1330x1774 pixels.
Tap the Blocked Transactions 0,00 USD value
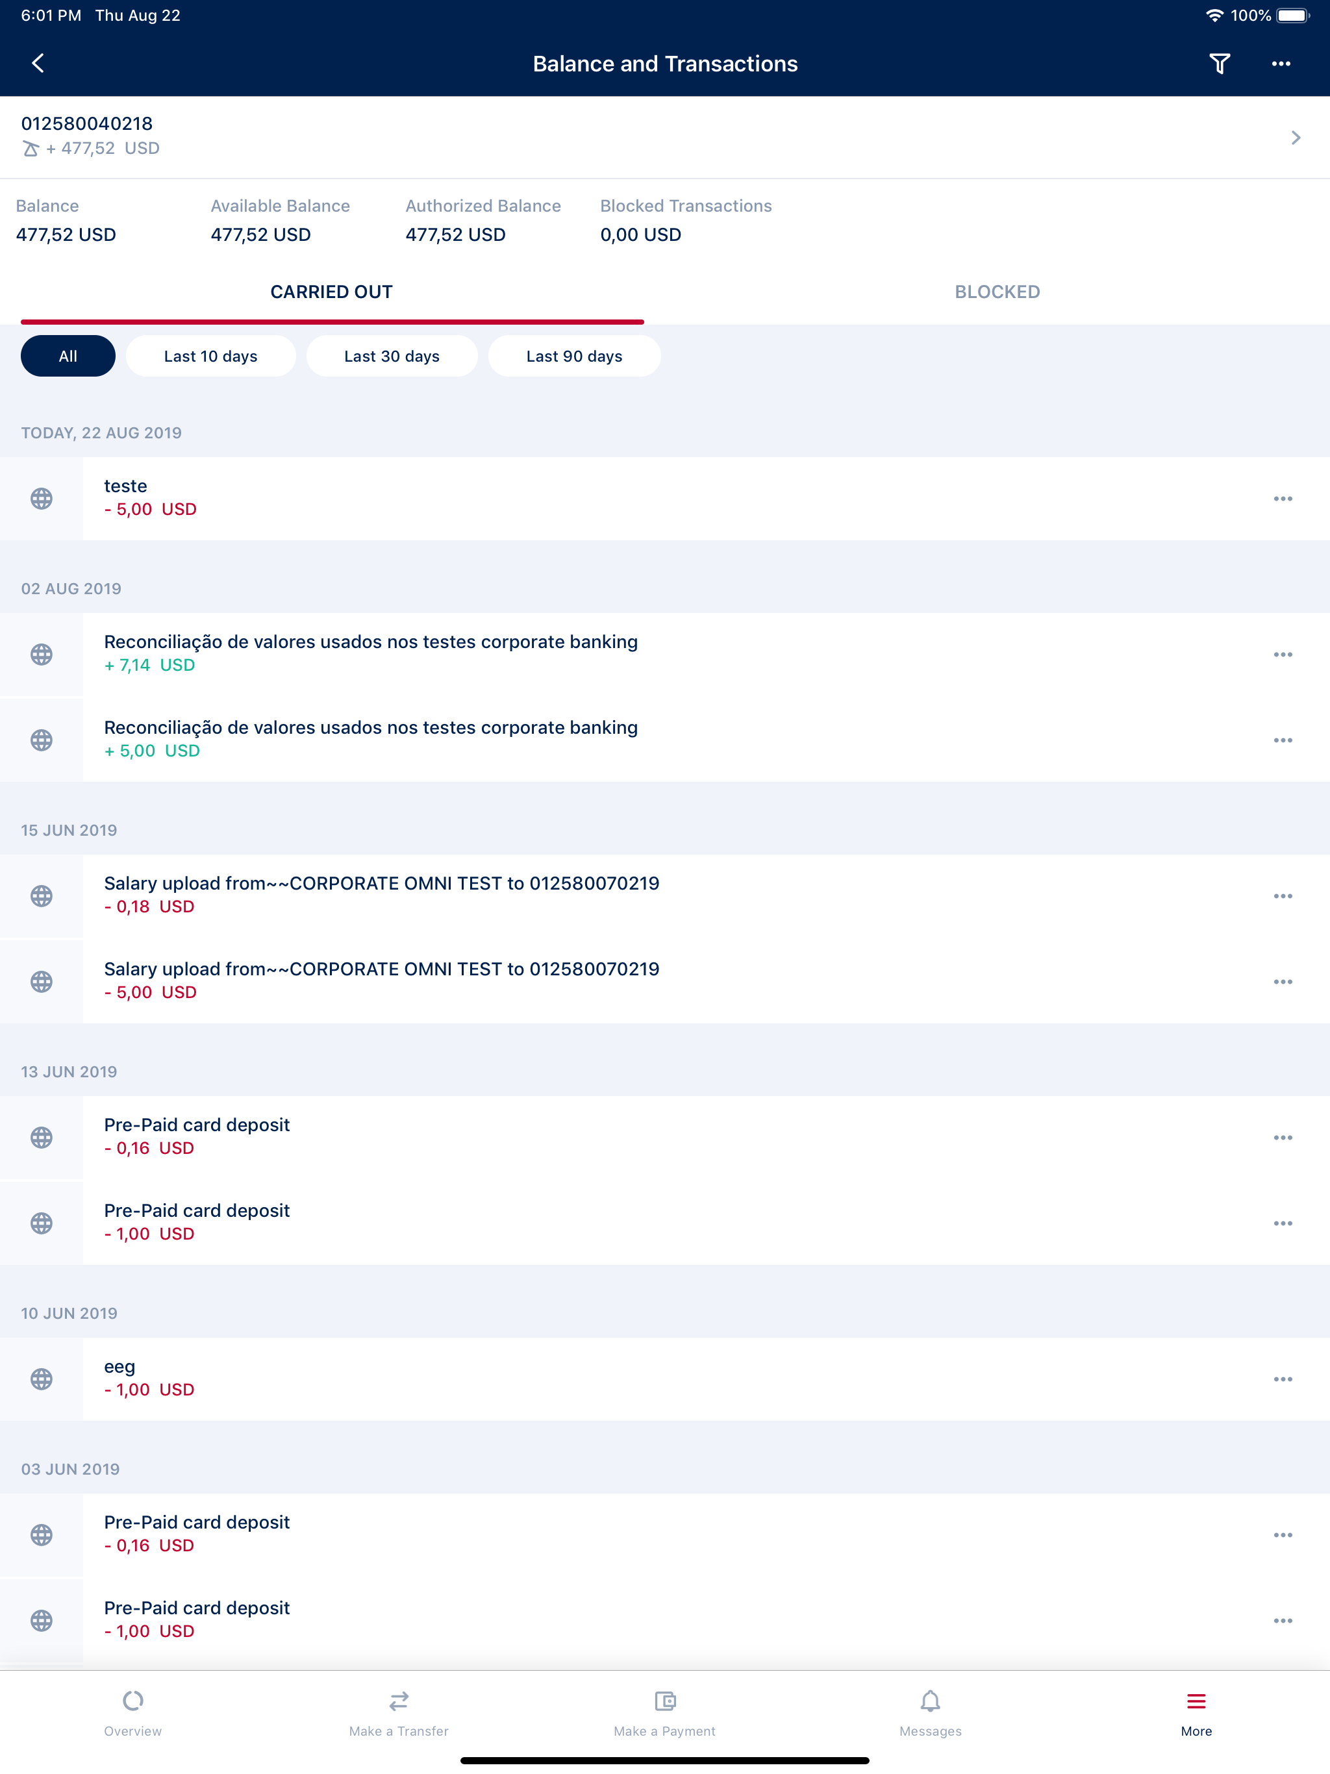(641, 235)
